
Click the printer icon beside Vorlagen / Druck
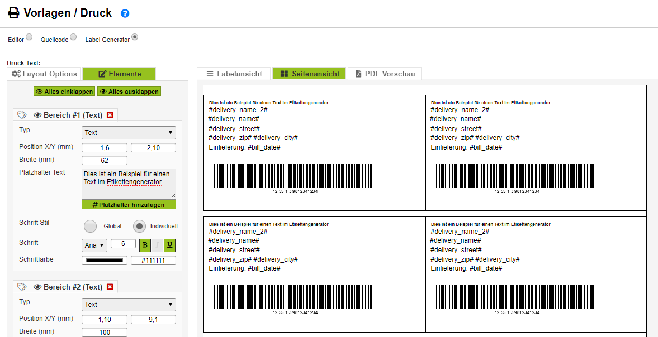click(14, 13)
